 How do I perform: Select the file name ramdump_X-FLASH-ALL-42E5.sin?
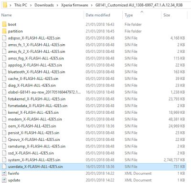37,146
